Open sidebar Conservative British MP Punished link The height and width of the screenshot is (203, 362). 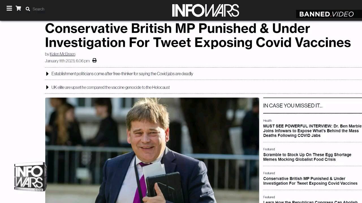310,181
